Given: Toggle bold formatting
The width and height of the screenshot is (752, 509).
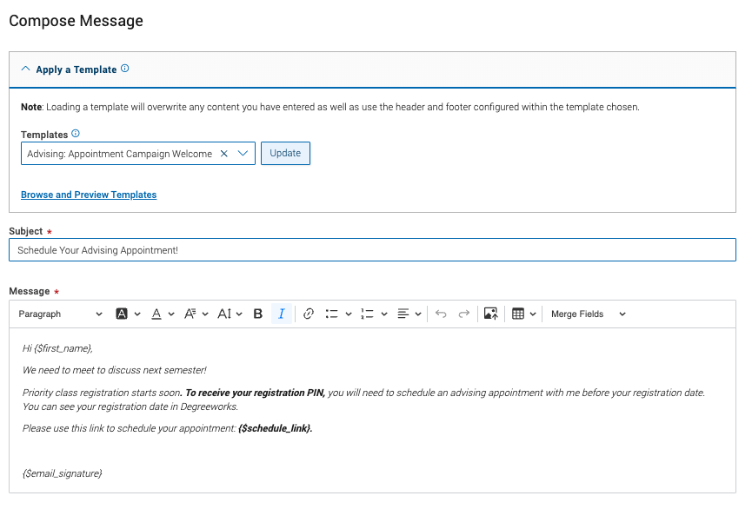Looking at the screenshot, I should (258, 314).
